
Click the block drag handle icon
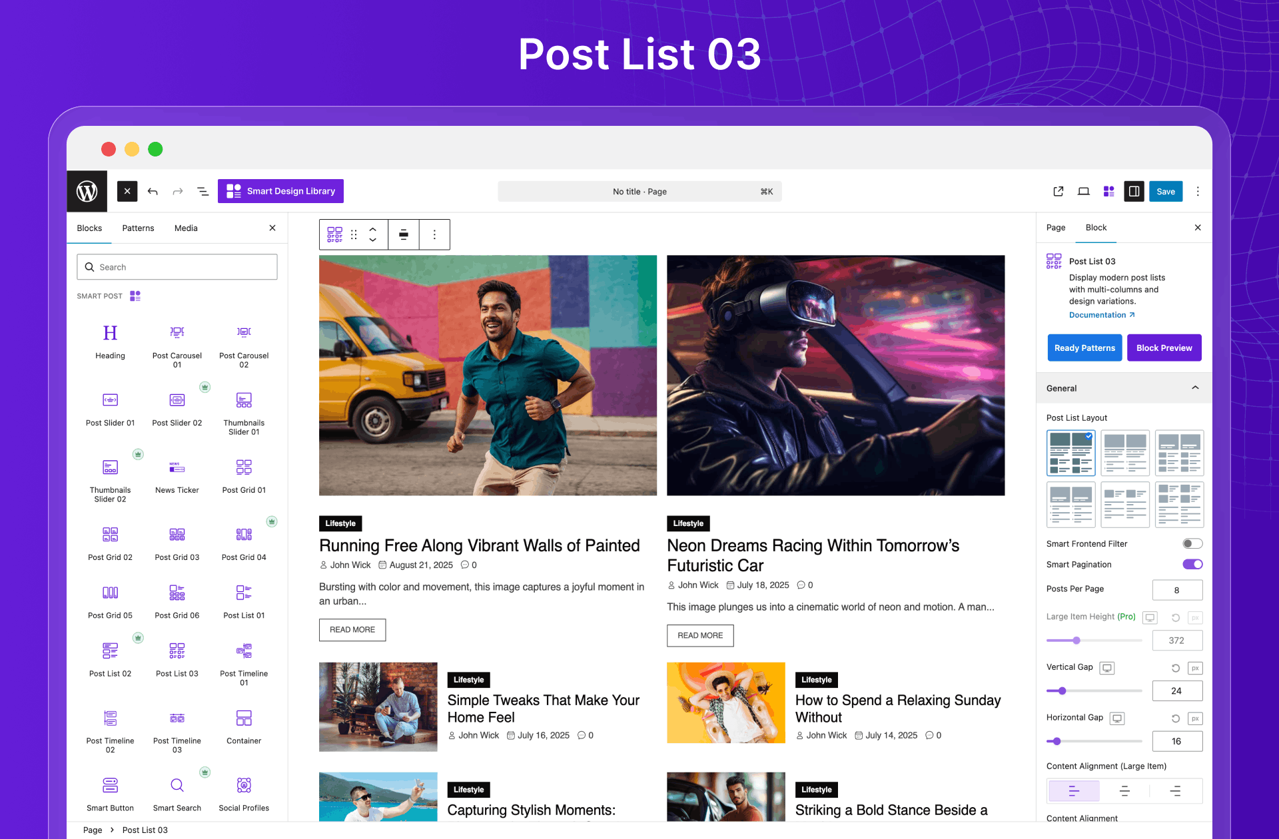pyautogui.click(x=354, y=235)
